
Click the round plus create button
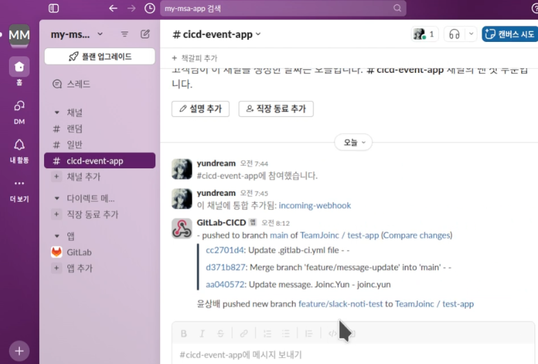[19, 351]
